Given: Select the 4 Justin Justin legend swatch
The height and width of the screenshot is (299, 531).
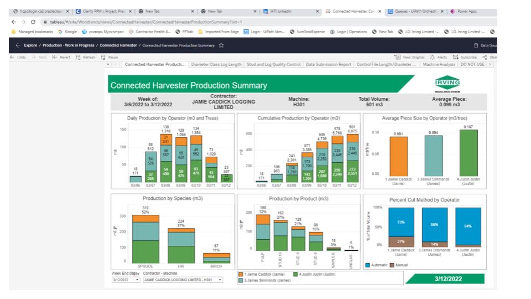Looking at the screenshot, I should [295, 274].
